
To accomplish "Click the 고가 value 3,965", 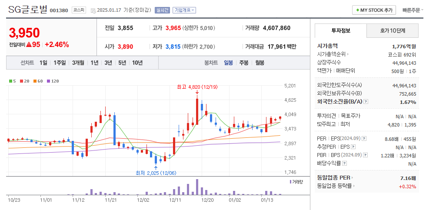I will (x=173, y=28).
